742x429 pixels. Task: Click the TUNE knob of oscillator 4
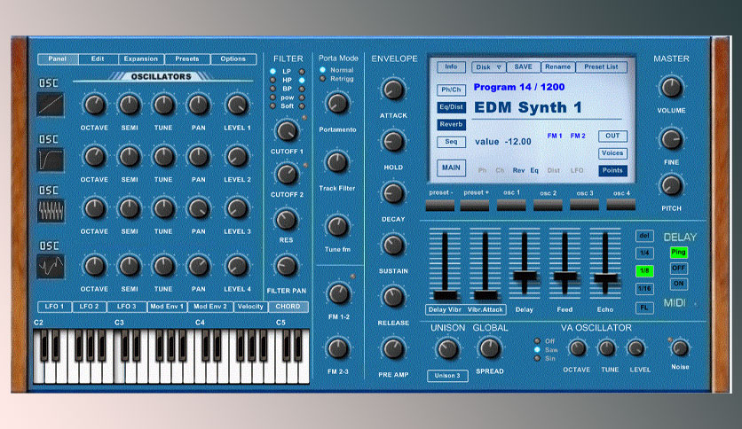click(x=163, y=266)
